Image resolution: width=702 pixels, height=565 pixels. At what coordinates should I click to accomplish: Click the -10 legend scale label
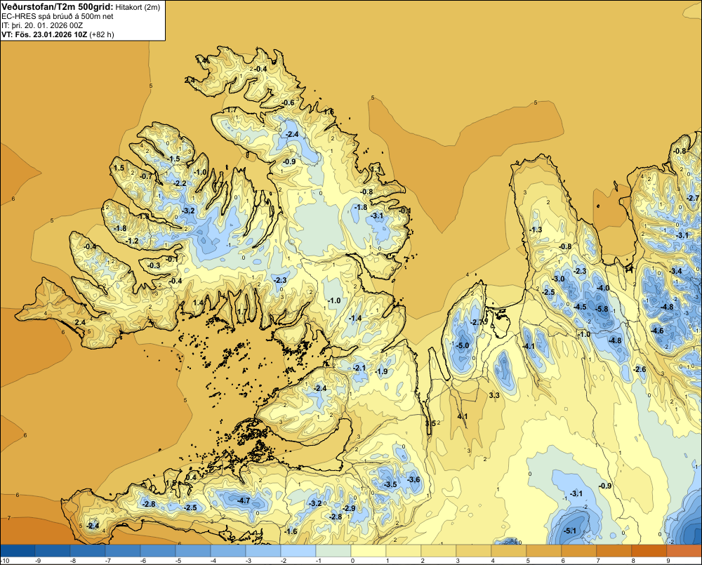coord(5,561)
